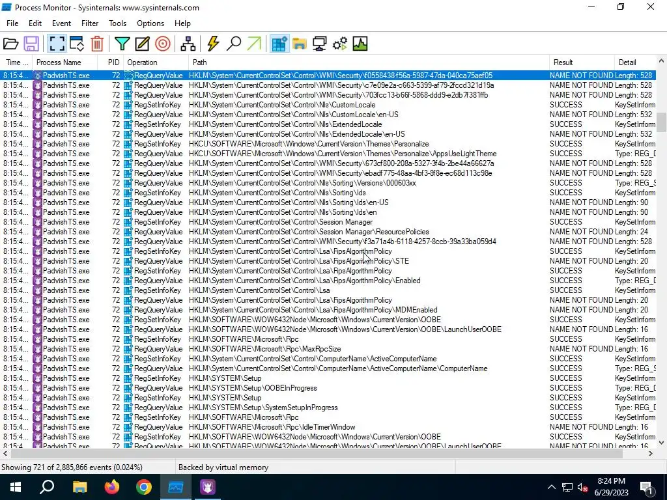Open File Explorer from the taskbar

click(x=79, y=487)
